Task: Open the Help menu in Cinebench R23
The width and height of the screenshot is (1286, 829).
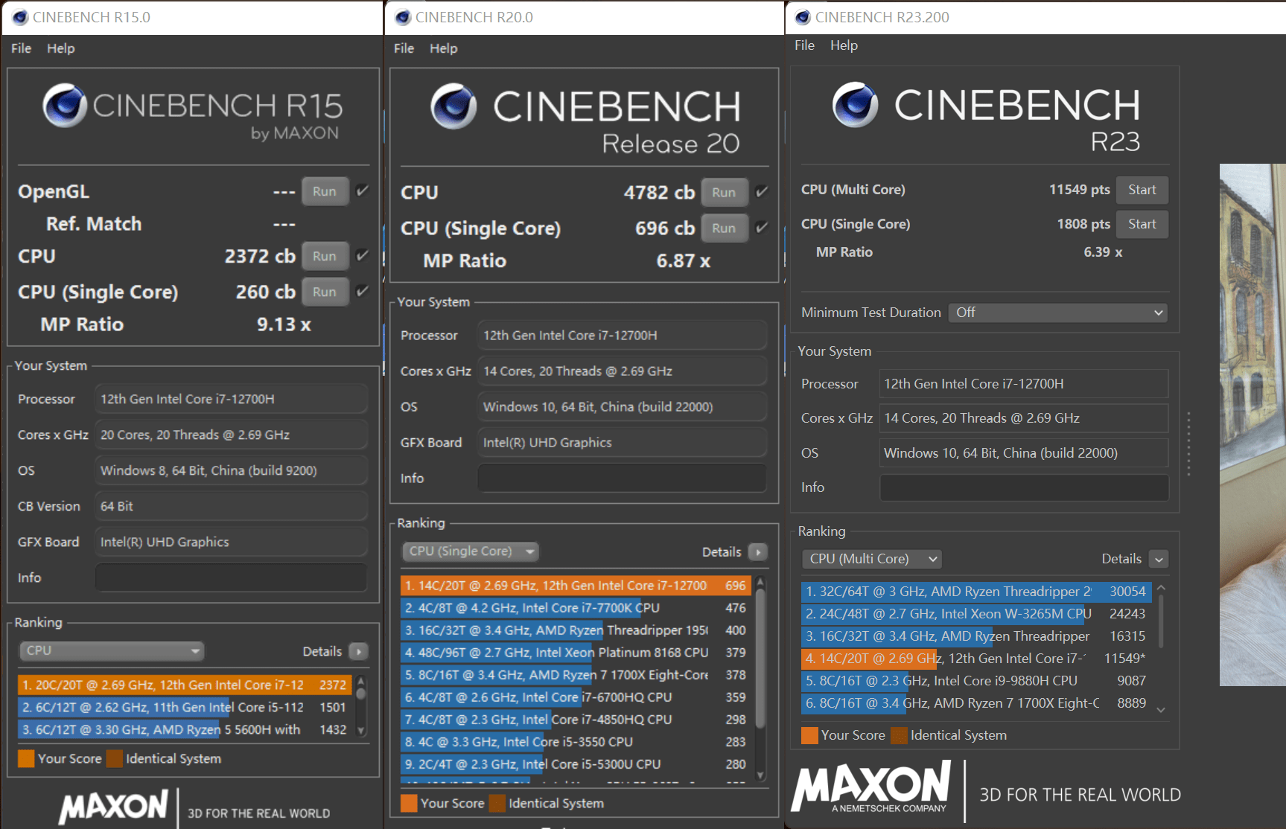Action: point(844,45)
